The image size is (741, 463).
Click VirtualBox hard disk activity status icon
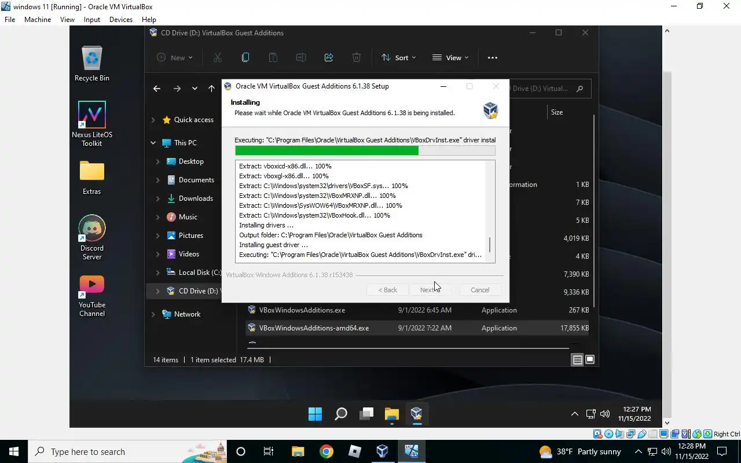tap(598, 434)
